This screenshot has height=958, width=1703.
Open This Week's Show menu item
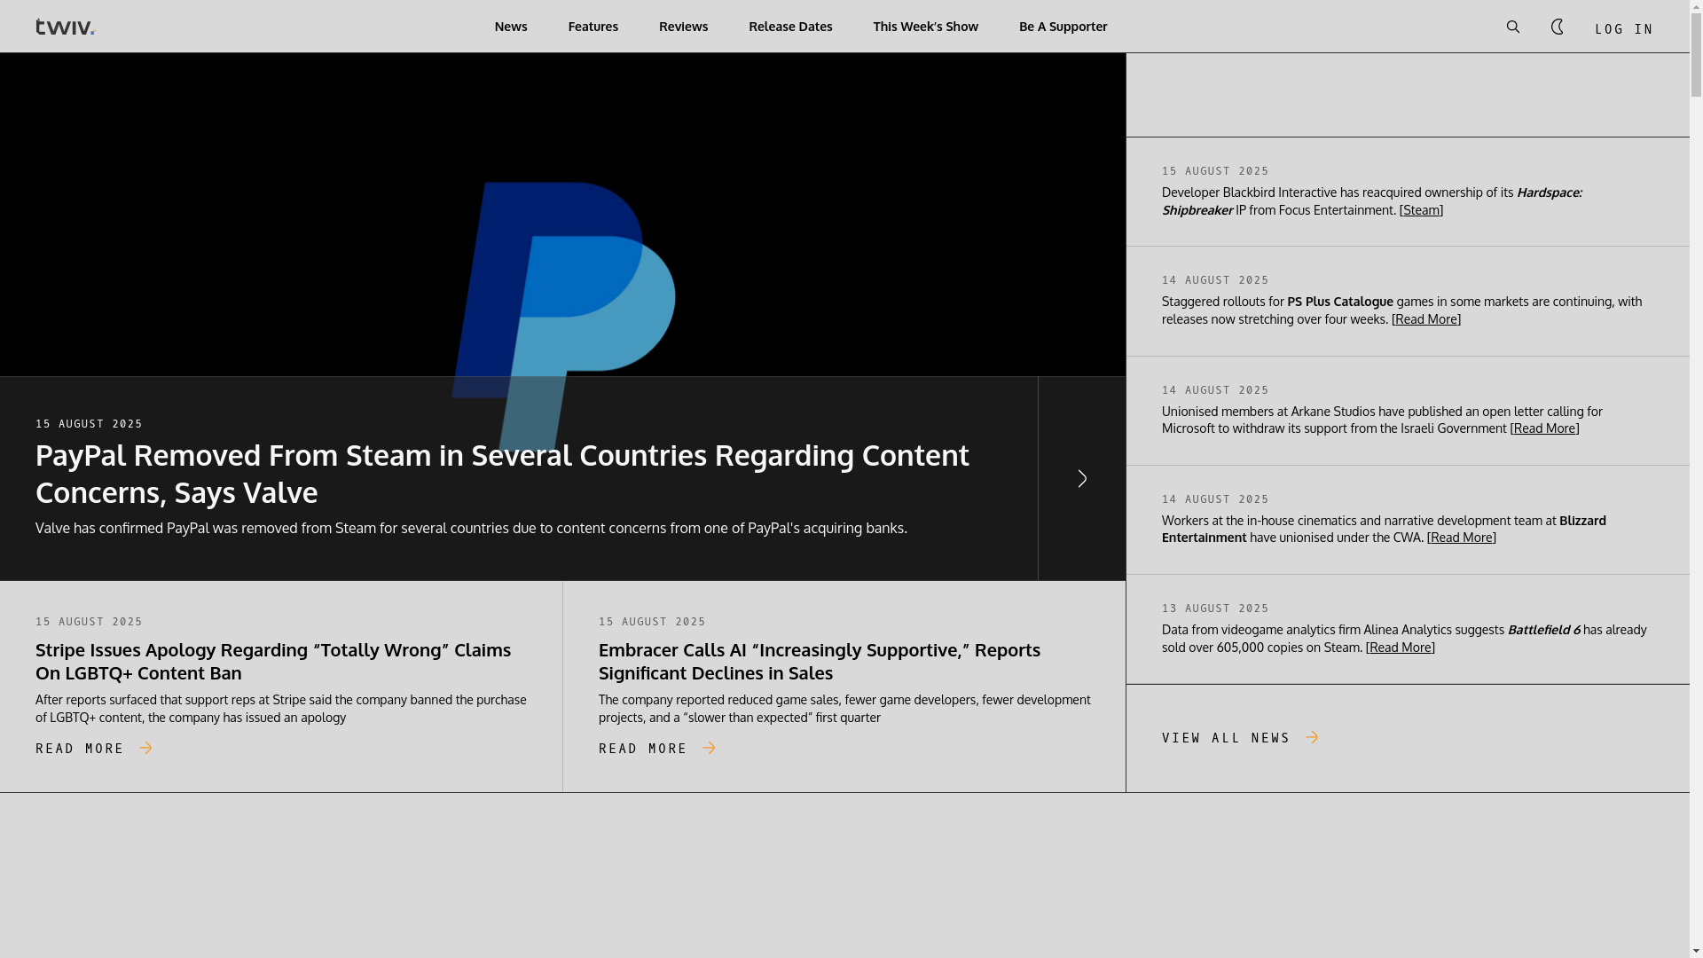point(926,27)
